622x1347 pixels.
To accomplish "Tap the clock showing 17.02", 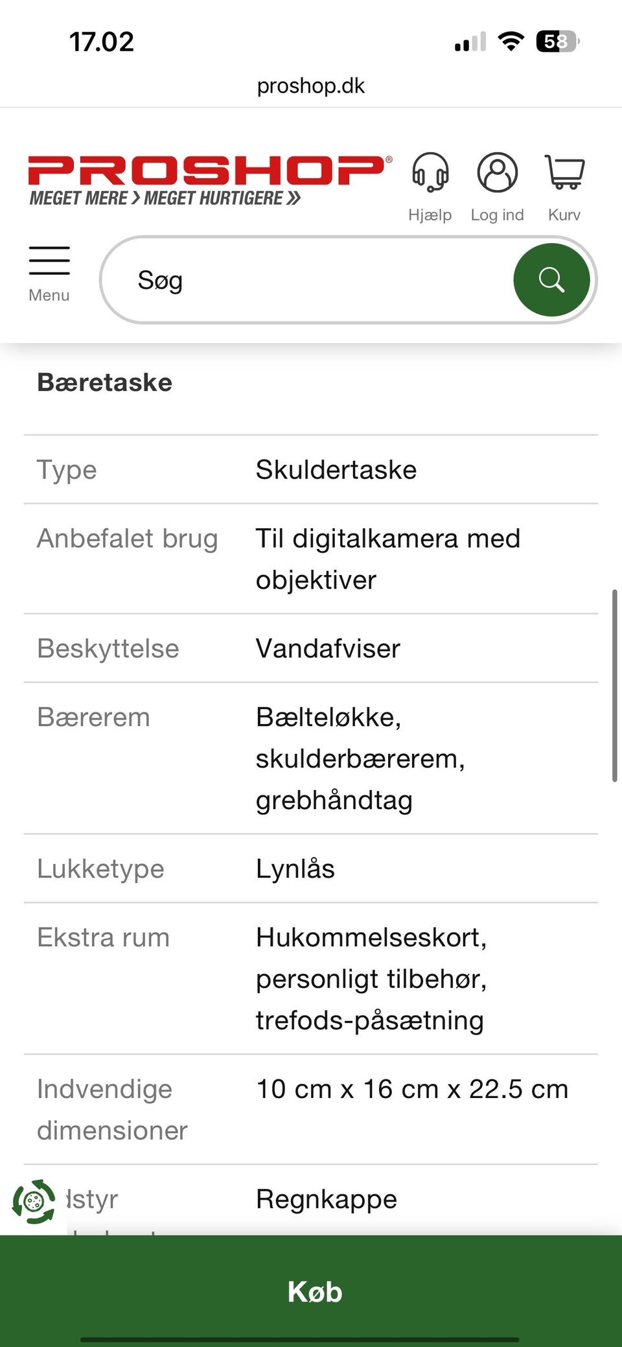I will point(102,42).
